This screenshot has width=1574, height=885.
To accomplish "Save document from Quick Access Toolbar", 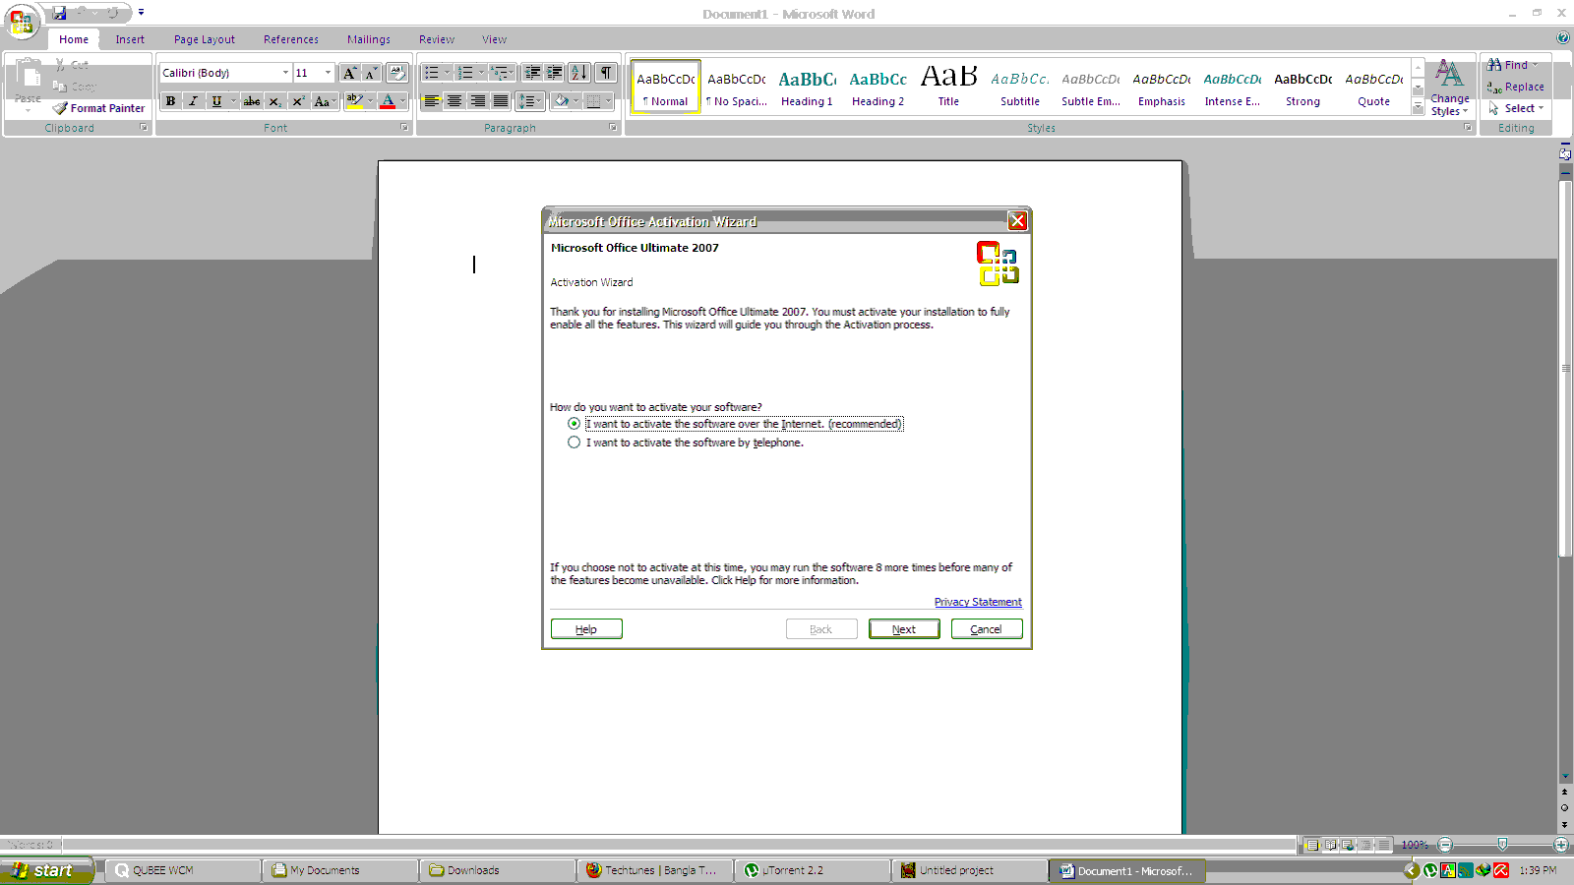I will coord(60,13).
